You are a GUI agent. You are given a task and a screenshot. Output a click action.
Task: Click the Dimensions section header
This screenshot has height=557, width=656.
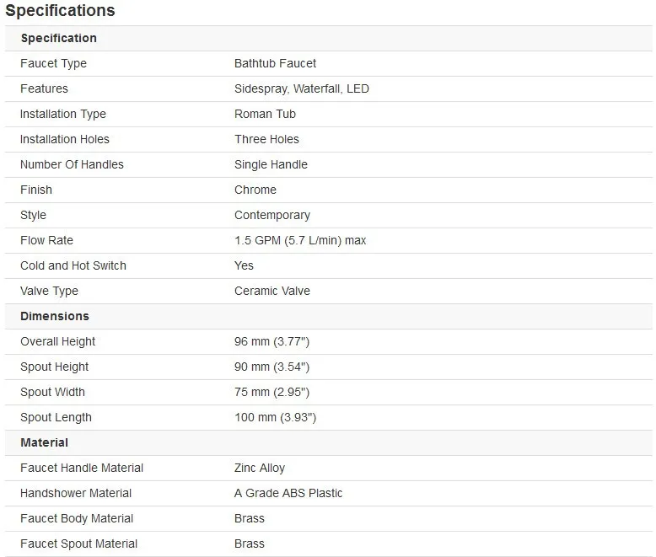tap(55, 316)
